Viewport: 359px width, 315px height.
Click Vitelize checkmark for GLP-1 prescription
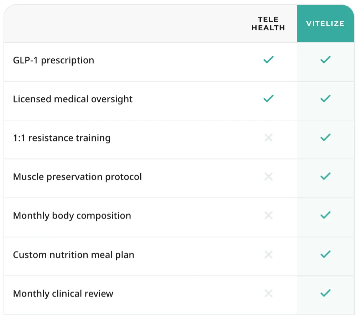click(x=326, y=60)
